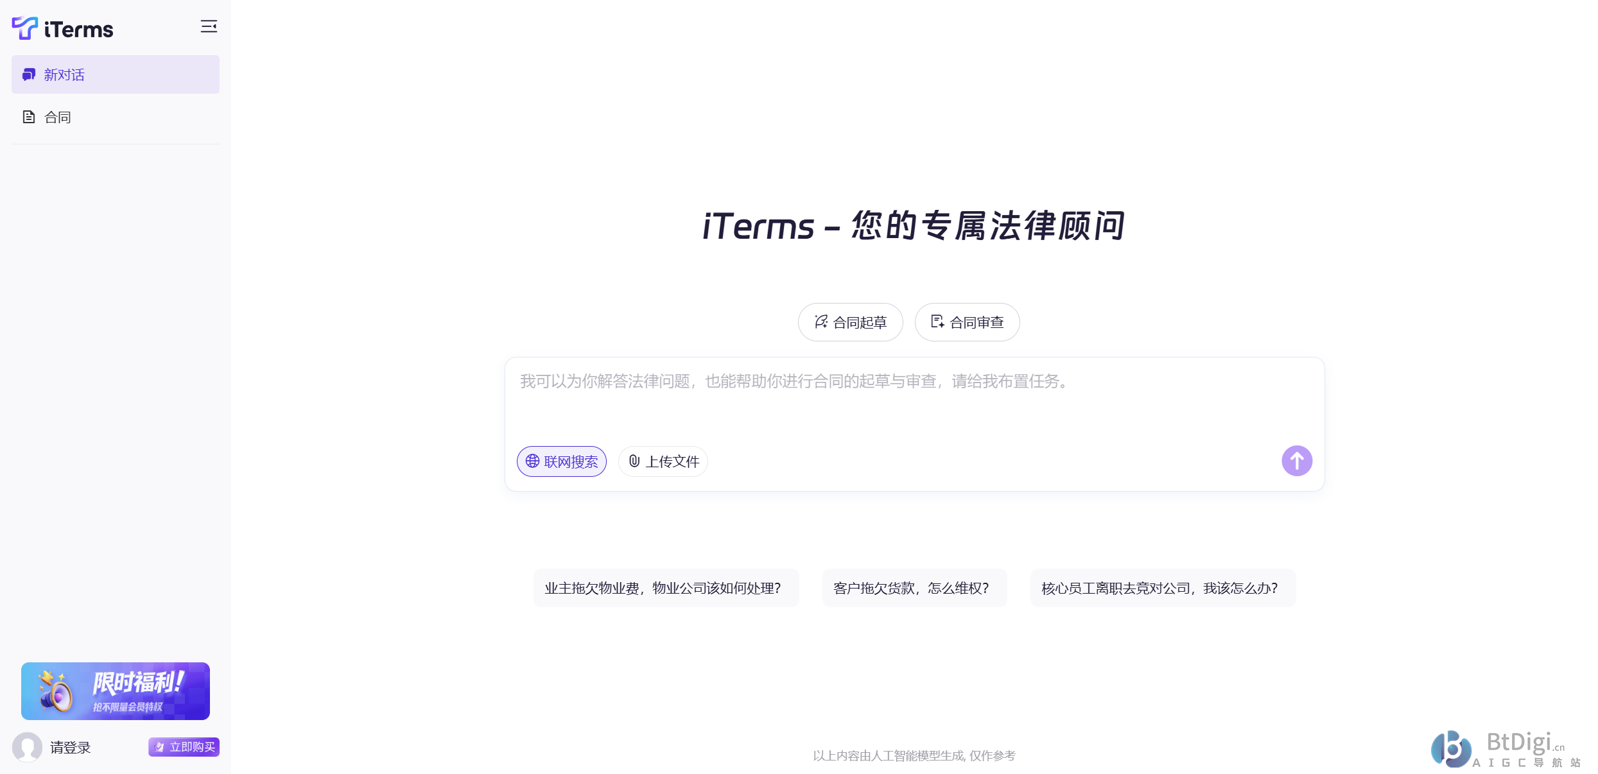1598x774 pixels.
Task: Click the suggestion about 客户拖欠货款
Action: pos(914,588)
